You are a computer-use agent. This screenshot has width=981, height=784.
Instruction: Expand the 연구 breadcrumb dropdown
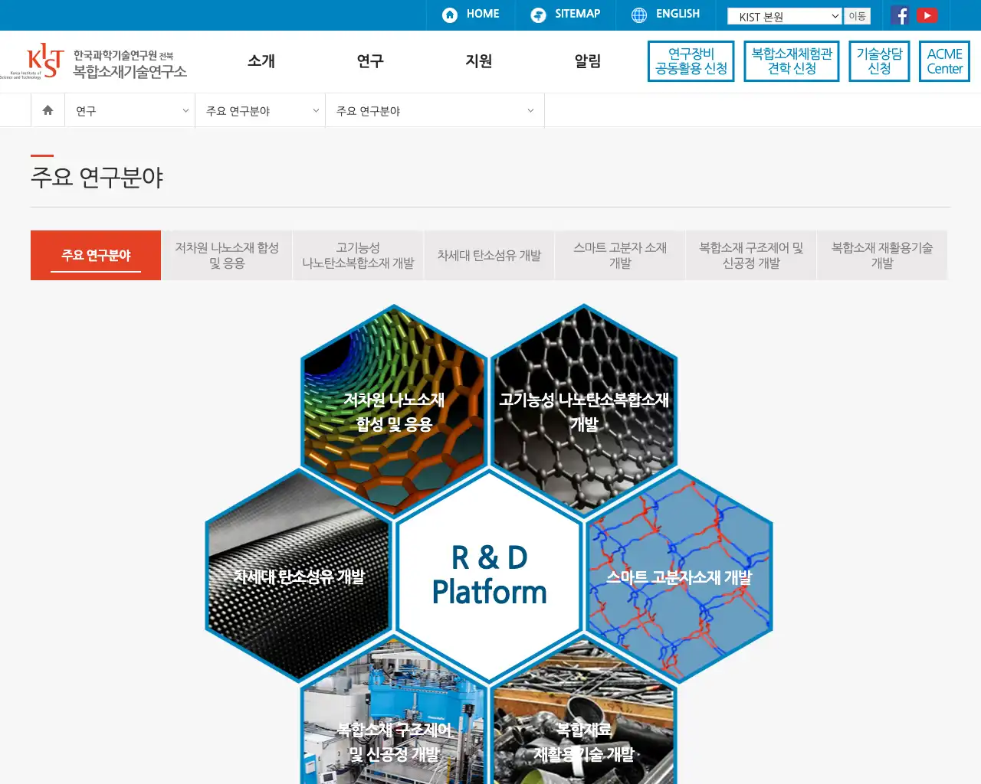coord(130,111)
